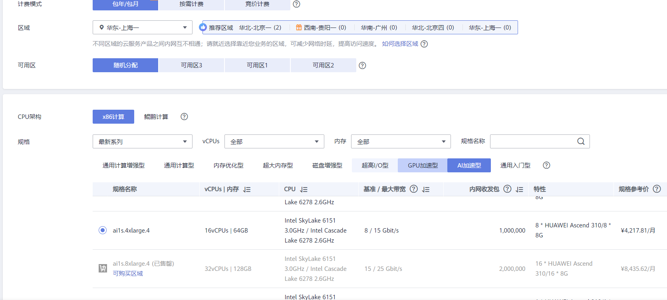
Task: Switch to the GPU加速型 tab
Action: click(423, 165)
